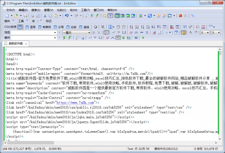The width and height of the screenshot is (225, 153).
Task: Click the blue Undo arrow icon
Action: pyautogui.click(x=67, y=16)
